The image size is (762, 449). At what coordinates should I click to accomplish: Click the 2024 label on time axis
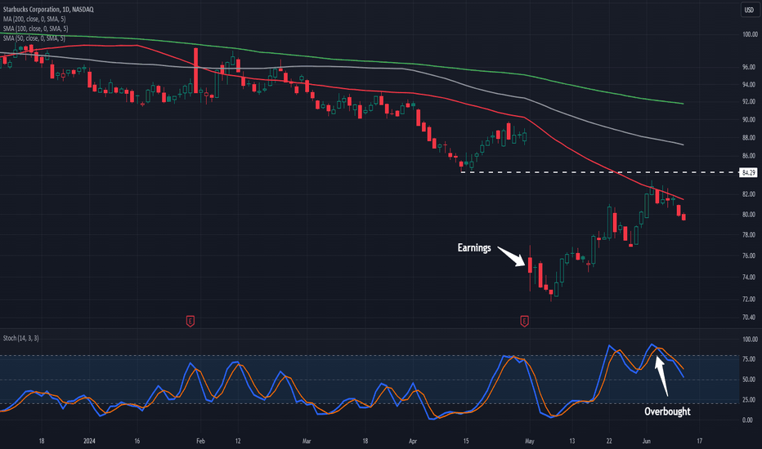[89, 441]
